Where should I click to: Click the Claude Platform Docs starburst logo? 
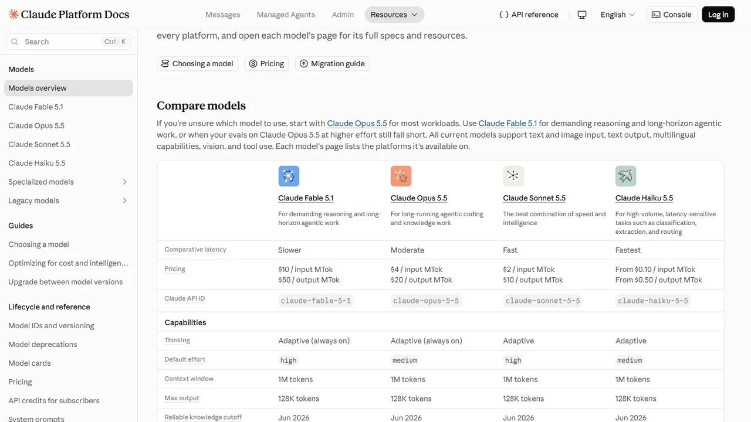coord(13,15)
